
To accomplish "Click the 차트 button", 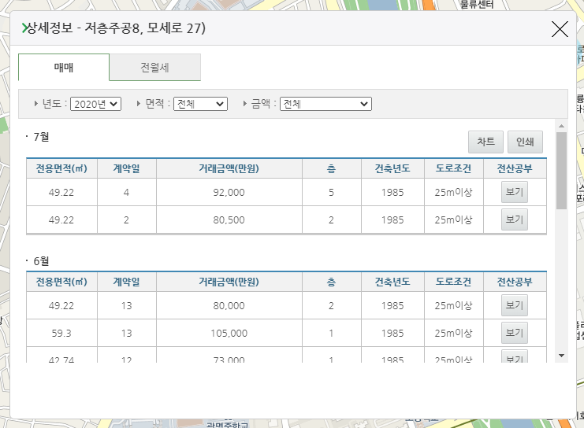I will click(485, 142).
